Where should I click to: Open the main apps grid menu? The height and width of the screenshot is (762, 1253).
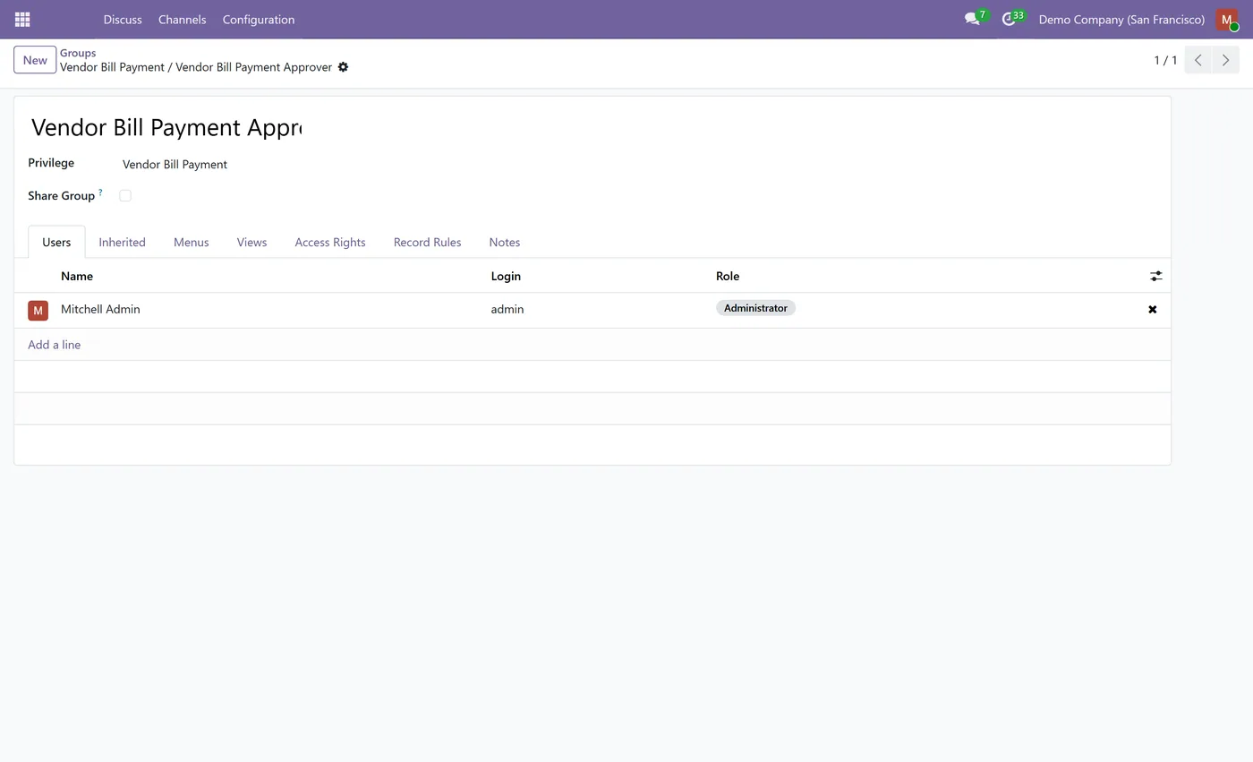pyautogui.click(x=22, y=19)
